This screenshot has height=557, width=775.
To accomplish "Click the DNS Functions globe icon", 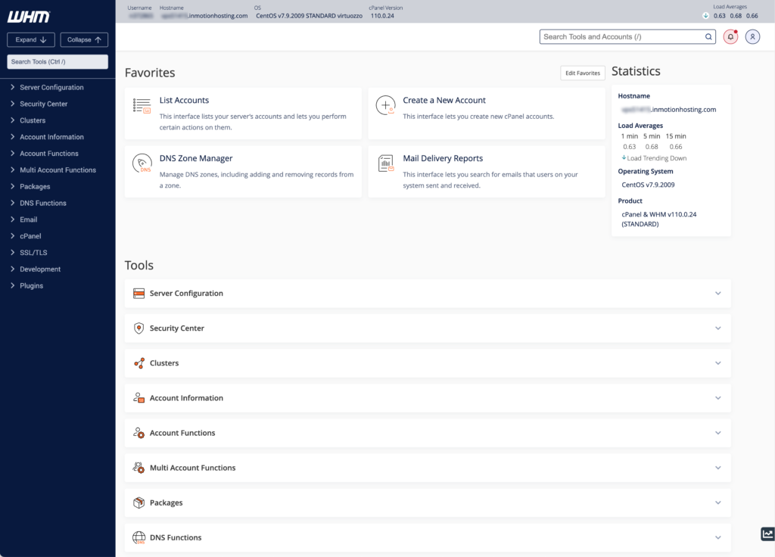I will pos(139,538).
